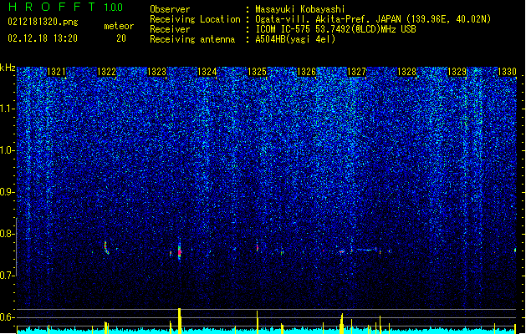Click the Receiving Location label

click(195, 19)
